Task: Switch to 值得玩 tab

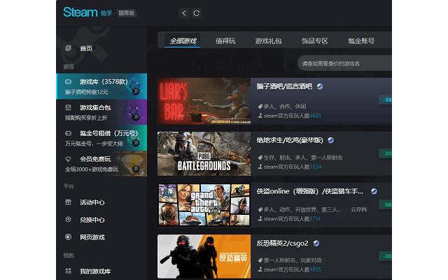Action: pyautogui.click(x=225, y=41)
